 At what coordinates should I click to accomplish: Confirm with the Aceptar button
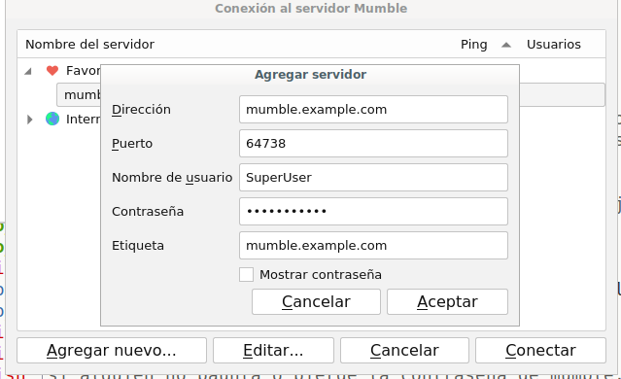click(447, 302)
